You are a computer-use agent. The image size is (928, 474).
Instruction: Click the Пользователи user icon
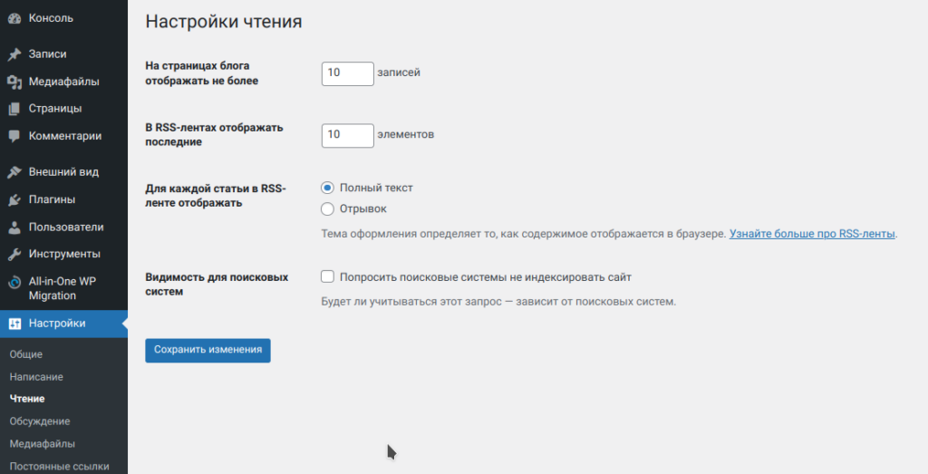14,227
